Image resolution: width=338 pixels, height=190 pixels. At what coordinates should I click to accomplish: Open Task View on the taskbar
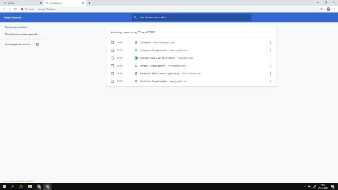tap(21, 187)
